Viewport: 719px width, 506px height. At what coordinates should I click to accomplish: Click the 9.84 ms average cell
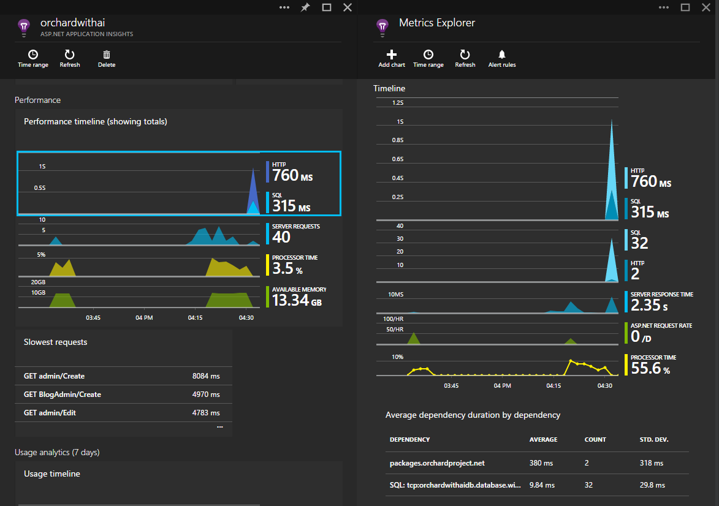click(x=542, y=485)
